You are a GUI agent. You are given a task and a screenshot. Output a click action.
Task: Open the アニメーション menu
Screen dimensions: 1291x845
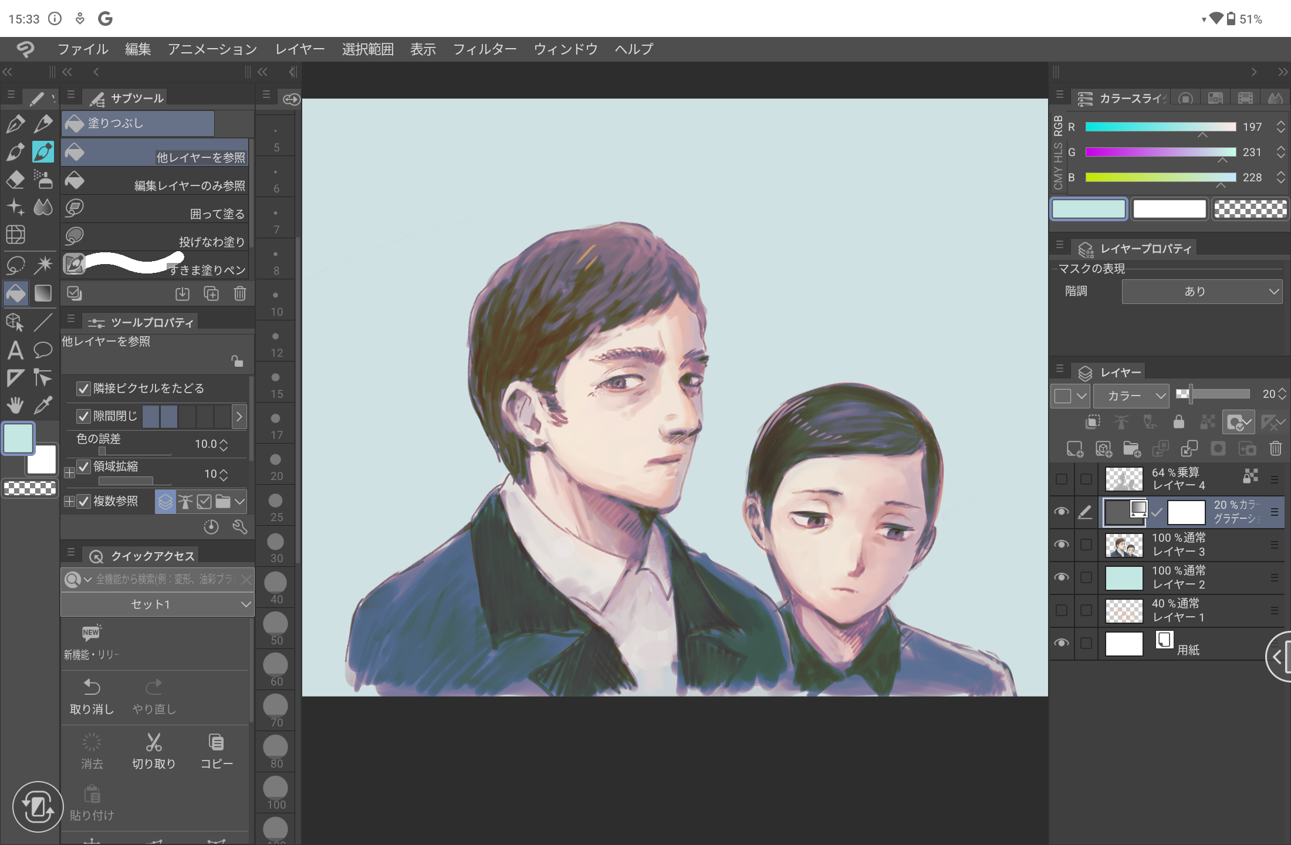tap(212, 49)
